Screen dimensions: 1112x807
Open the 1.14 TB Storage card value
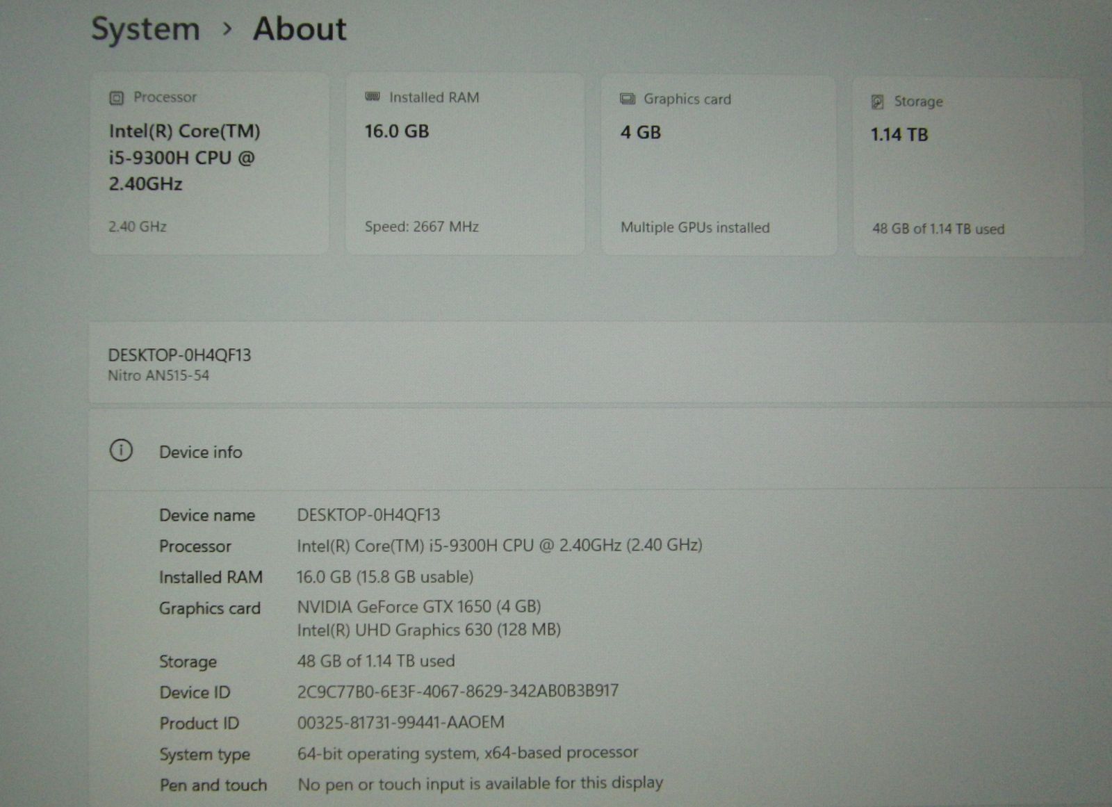[899, 135]
